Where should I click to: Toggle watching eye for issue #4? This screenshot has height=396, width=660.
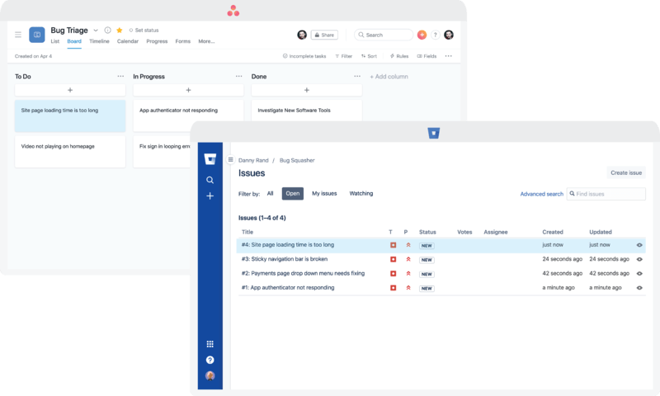[x=639, y=245]
